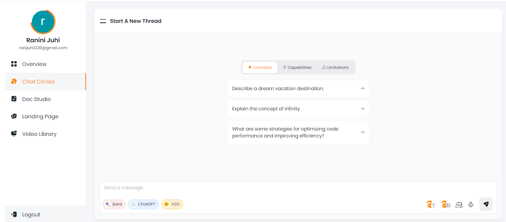
Task: Click the chat text generation icon
Action: 431,205
